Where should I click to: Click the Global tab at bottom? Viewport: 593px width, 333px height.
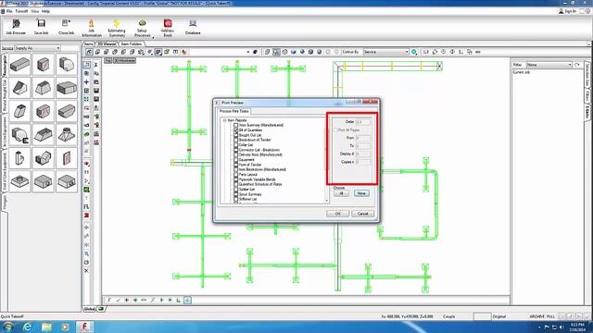pos(89,309)
